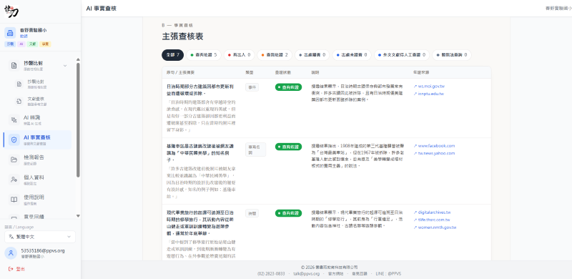Click the green 查有佐證 badge in first row
The height and width of the screenshot is (279, 572).
click(288, 87)
